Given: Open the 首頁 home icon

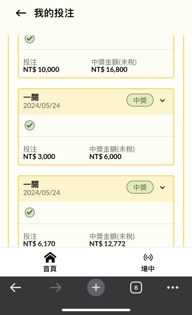Looking at the screenshot, I should pos(50,257).
